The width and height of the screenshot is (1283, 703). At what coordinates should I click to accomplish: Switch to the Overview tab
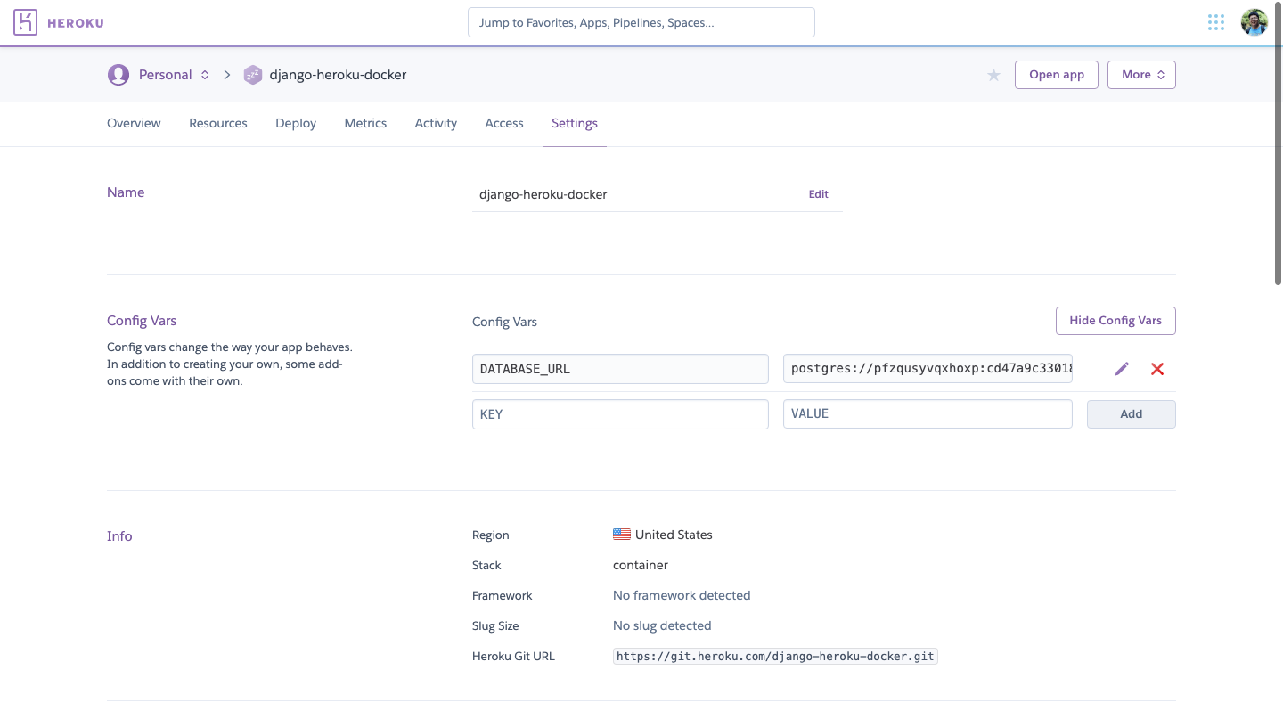[134, 124]
